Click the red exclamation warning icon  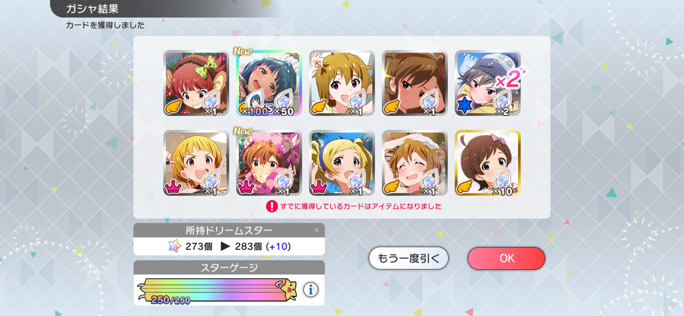[272, 207]
